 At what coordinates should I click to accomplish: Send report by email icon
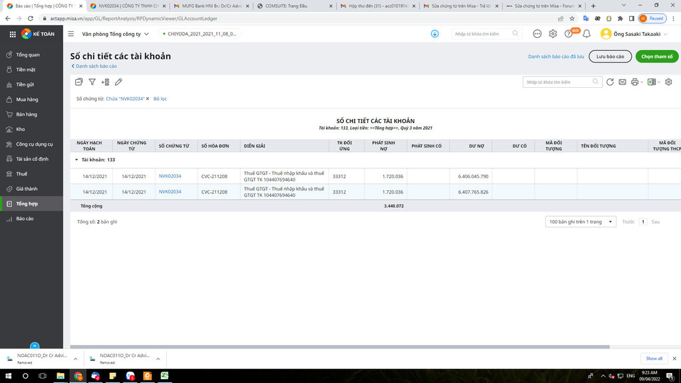point(622,82)
